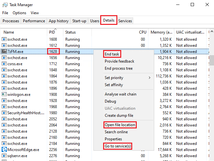Click the csrss.exe process icon
214x161 pixels.
tap(4, 64)
